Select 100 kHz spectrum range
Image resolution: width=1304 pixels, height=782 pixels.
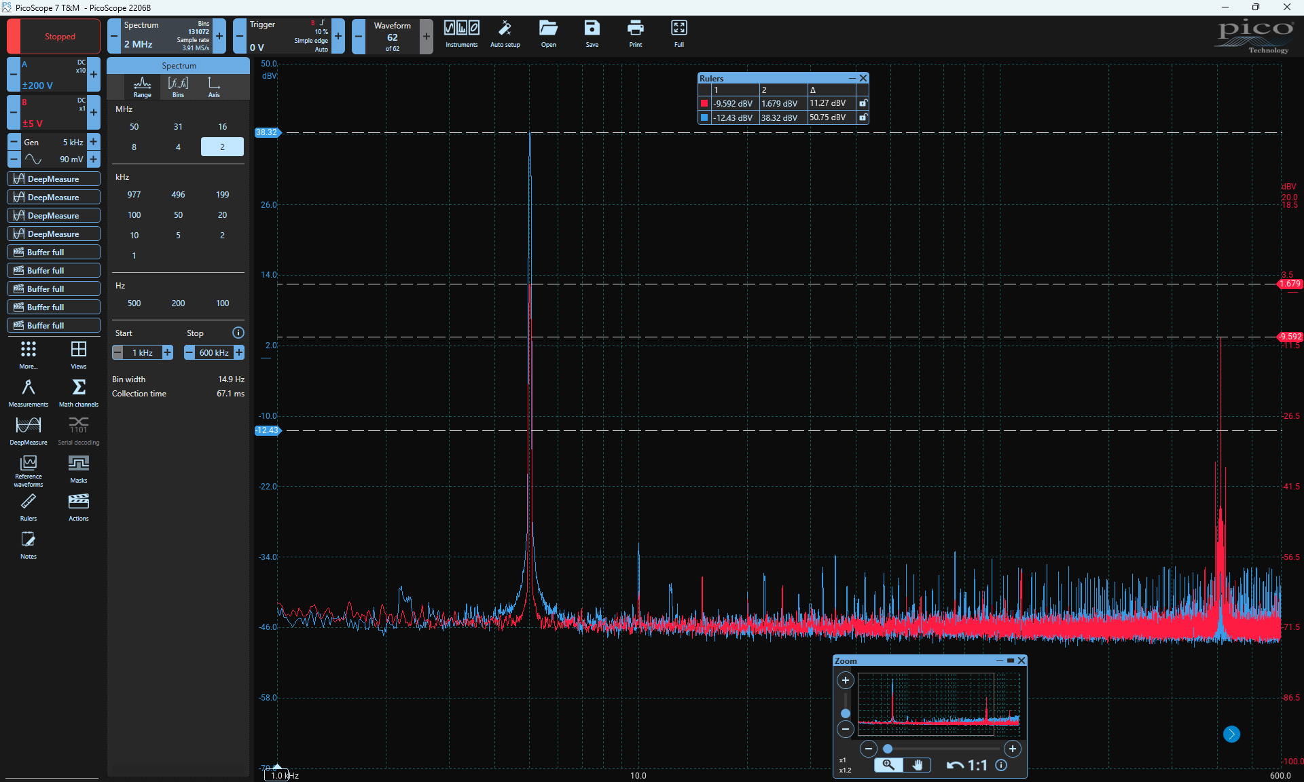(134, 215)
